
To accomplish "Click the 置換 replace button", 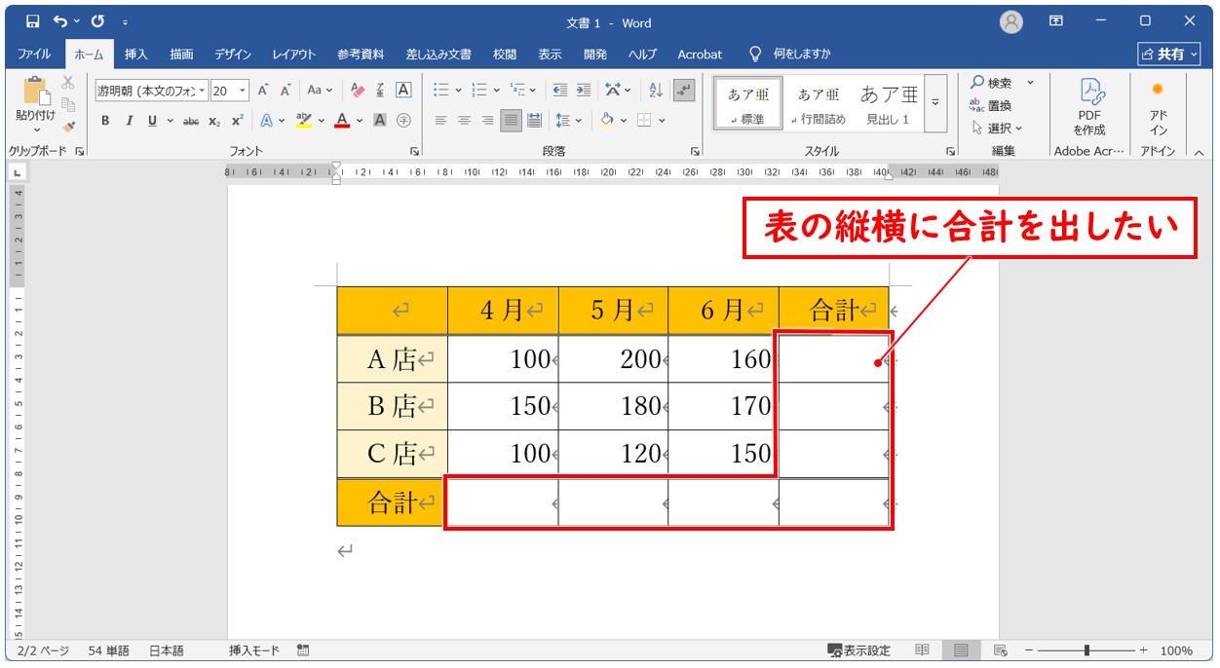I will coord(991,105).
